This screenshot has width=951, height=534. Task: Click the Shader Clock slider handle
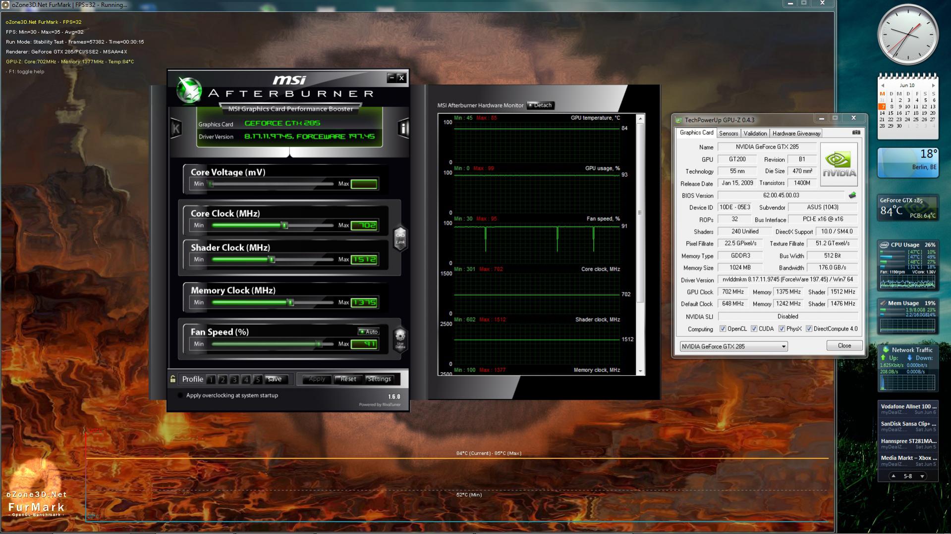272,260
